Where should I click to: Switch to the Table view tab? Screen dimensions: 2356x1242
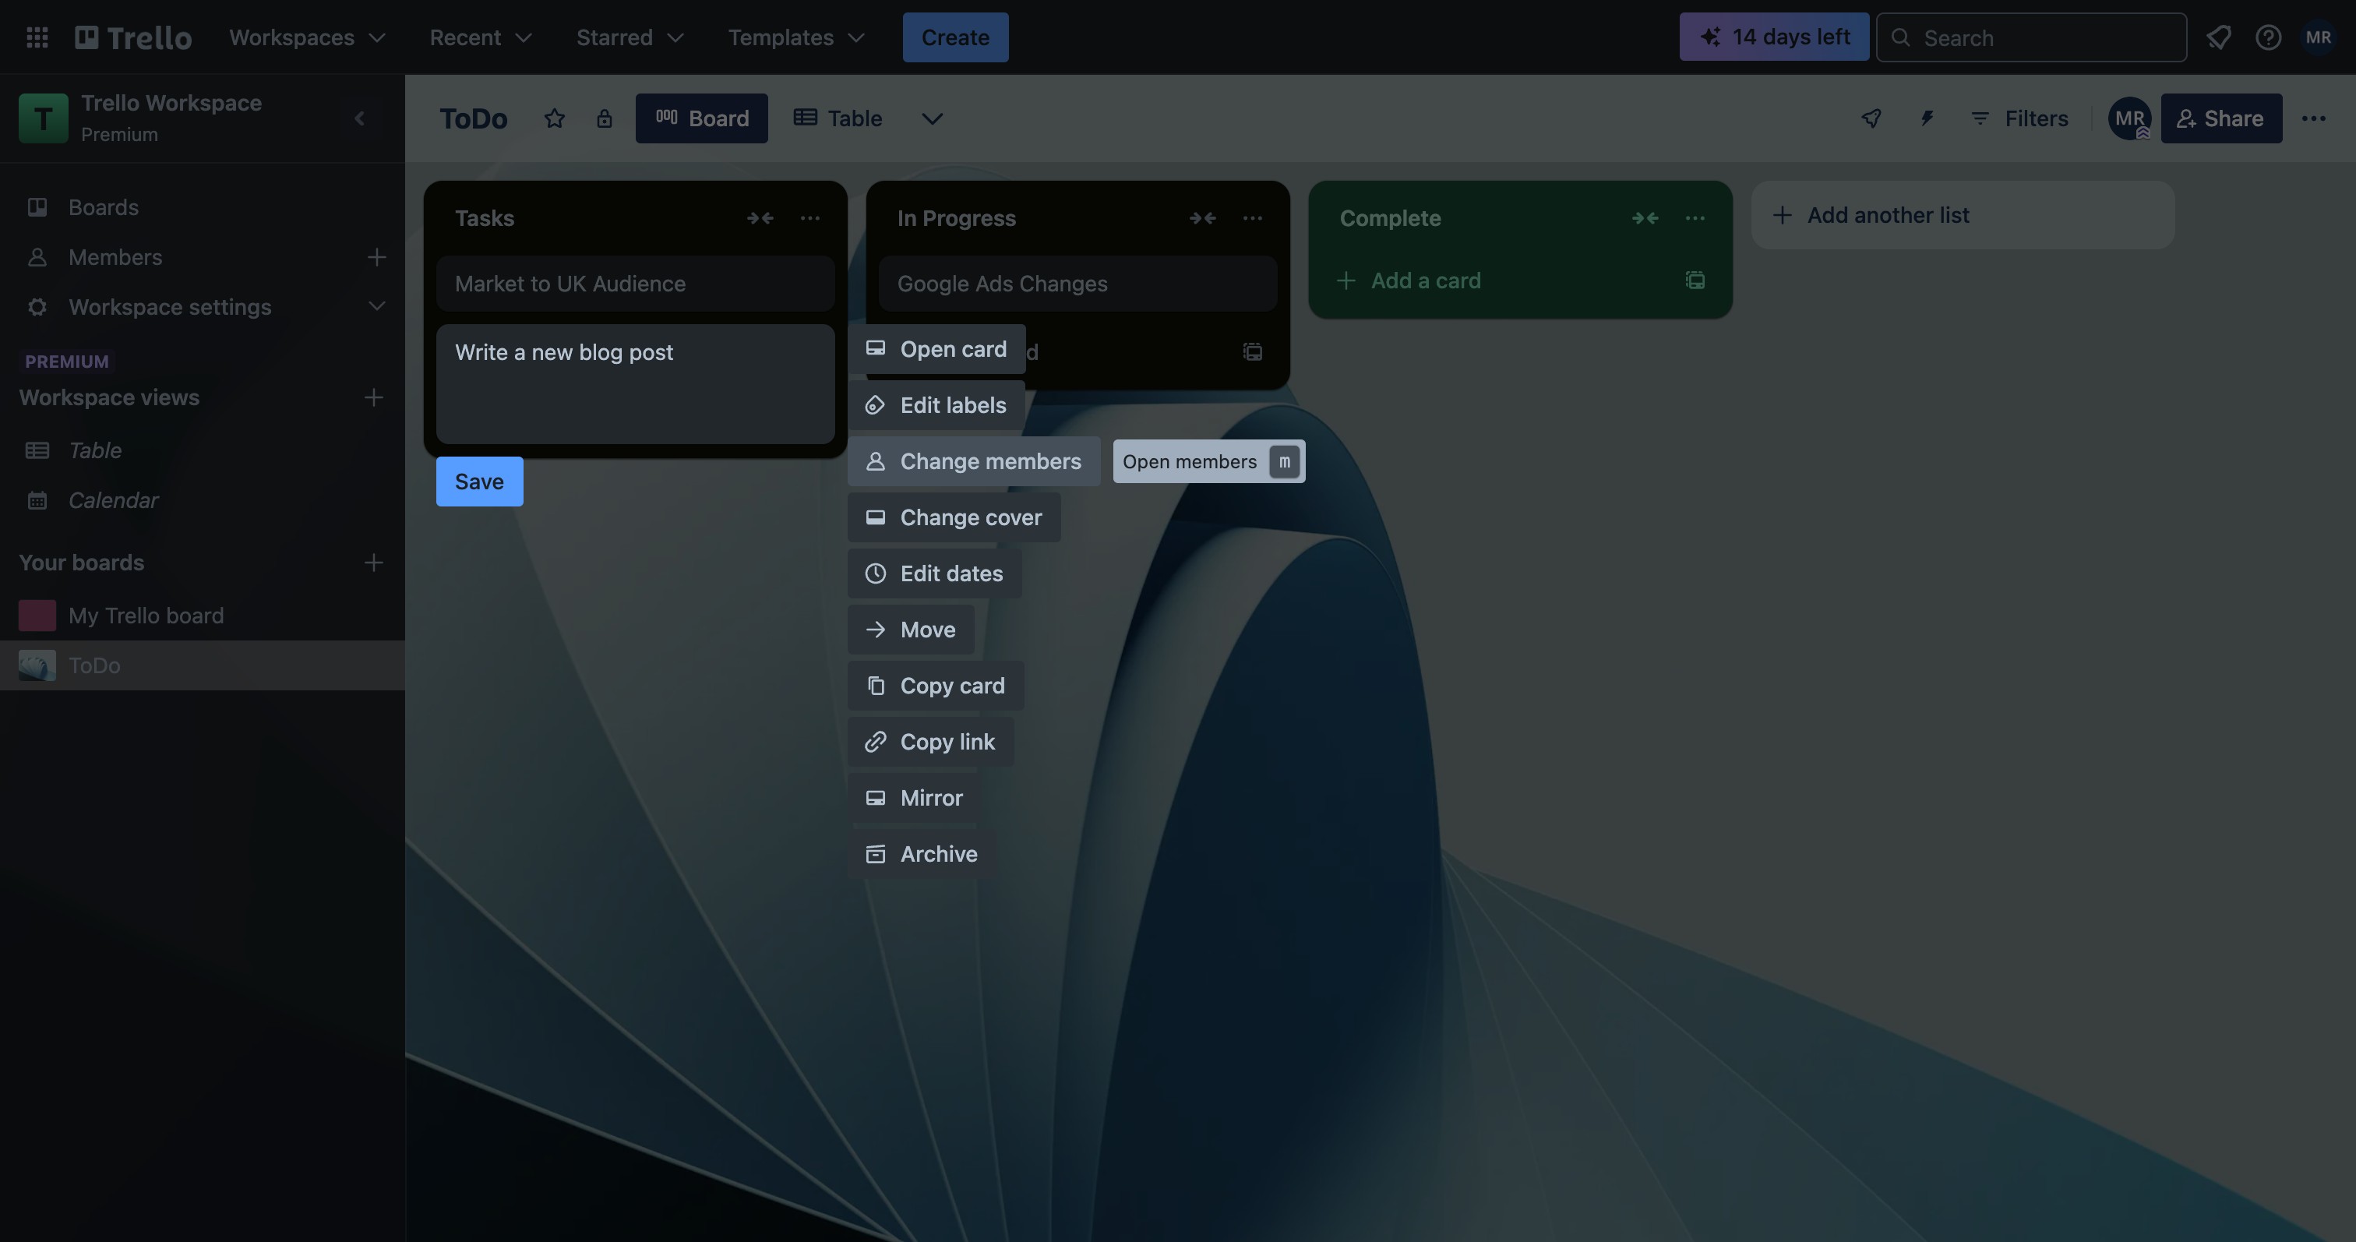coord(838,118)
